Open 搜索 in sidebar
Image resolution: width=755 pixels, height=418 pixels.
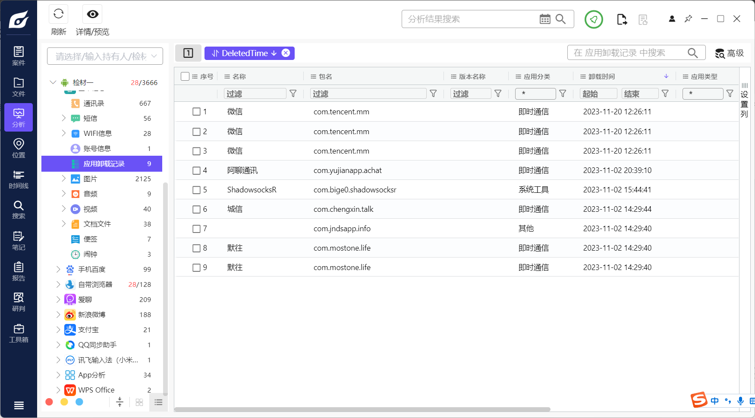coord(19,210)
